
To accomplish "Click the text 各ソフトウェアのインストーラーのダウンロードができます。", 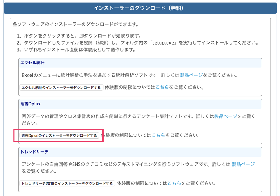I will 76,24.
